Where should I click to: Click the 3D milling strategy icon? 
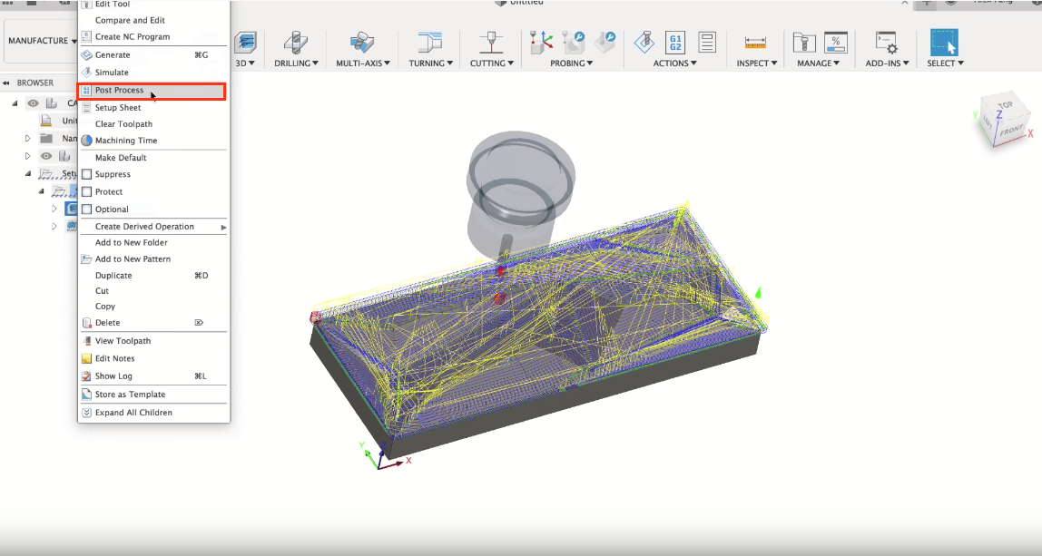(245, 43)
